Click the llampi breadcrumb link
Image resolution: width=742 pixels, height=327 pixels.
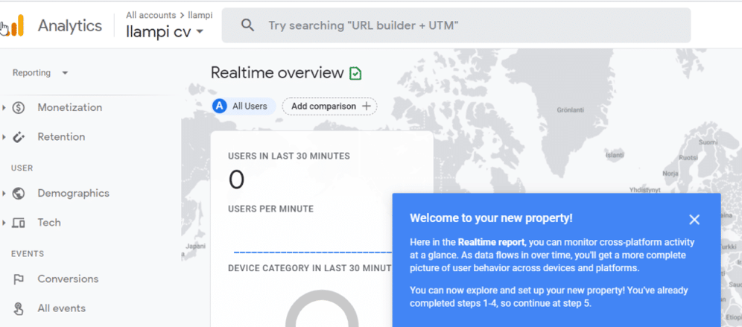(x=200, y=15)
